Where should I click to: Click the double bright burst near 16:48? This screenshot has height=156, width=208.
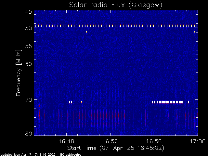[x=71, y=102]
